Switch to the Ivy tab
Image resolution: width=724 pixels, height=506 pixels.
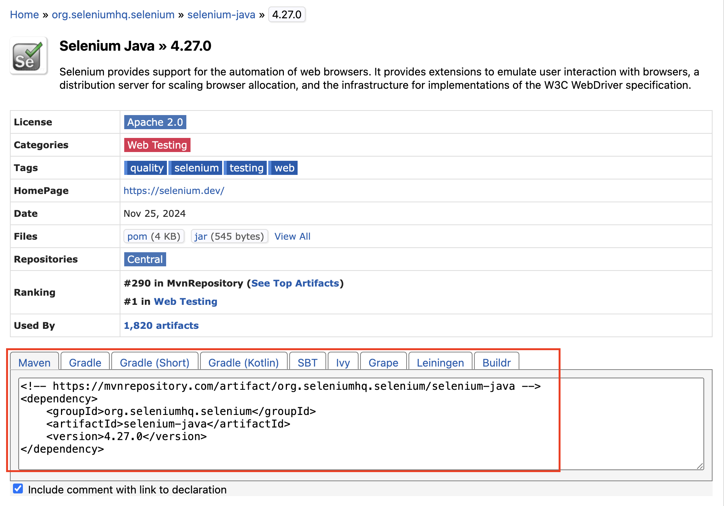(x=343, y=362)
